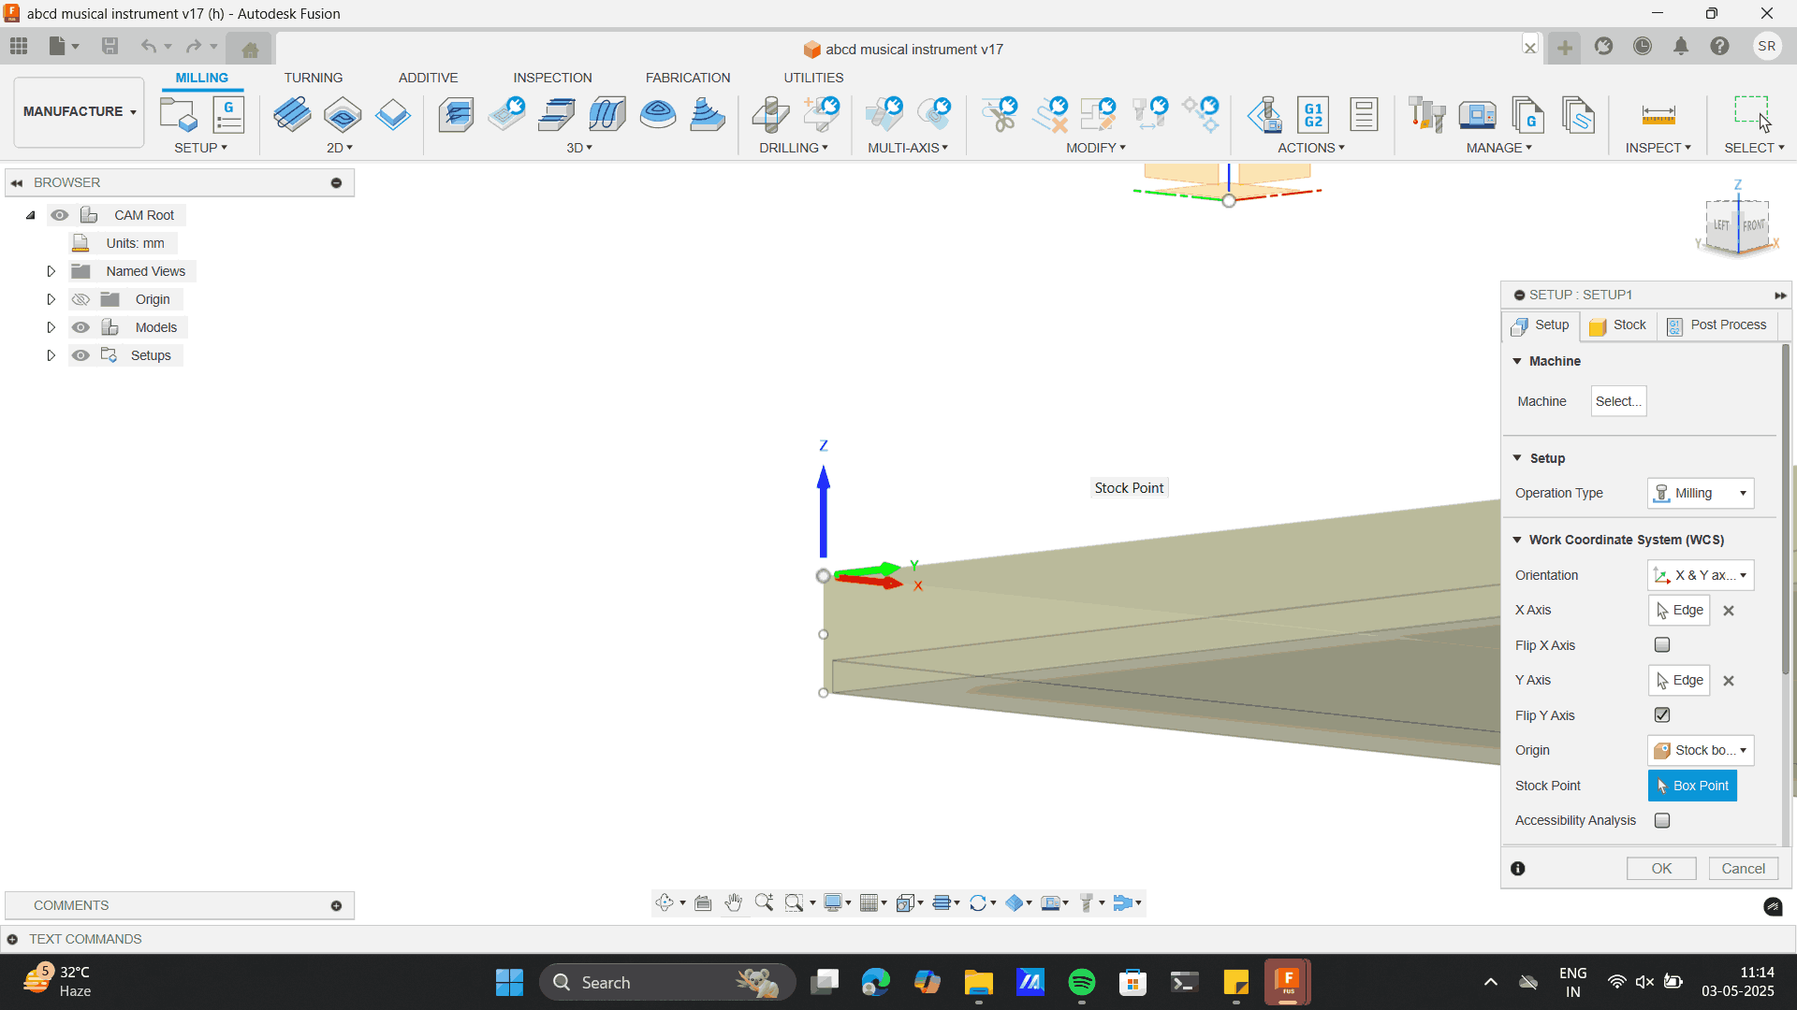Click Cancel in the Setup dialog
This screenshot has width=1797, height=1010.
point(1743,869)
